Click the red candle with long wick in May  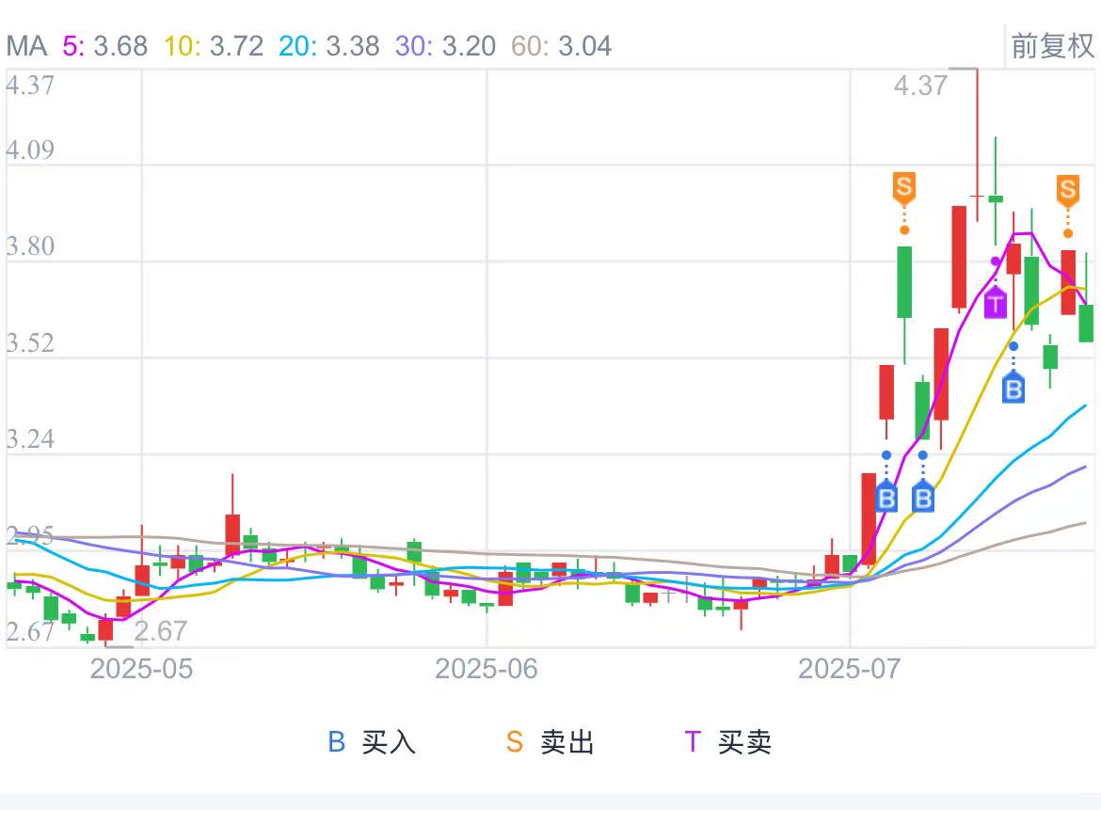[232, 534]
